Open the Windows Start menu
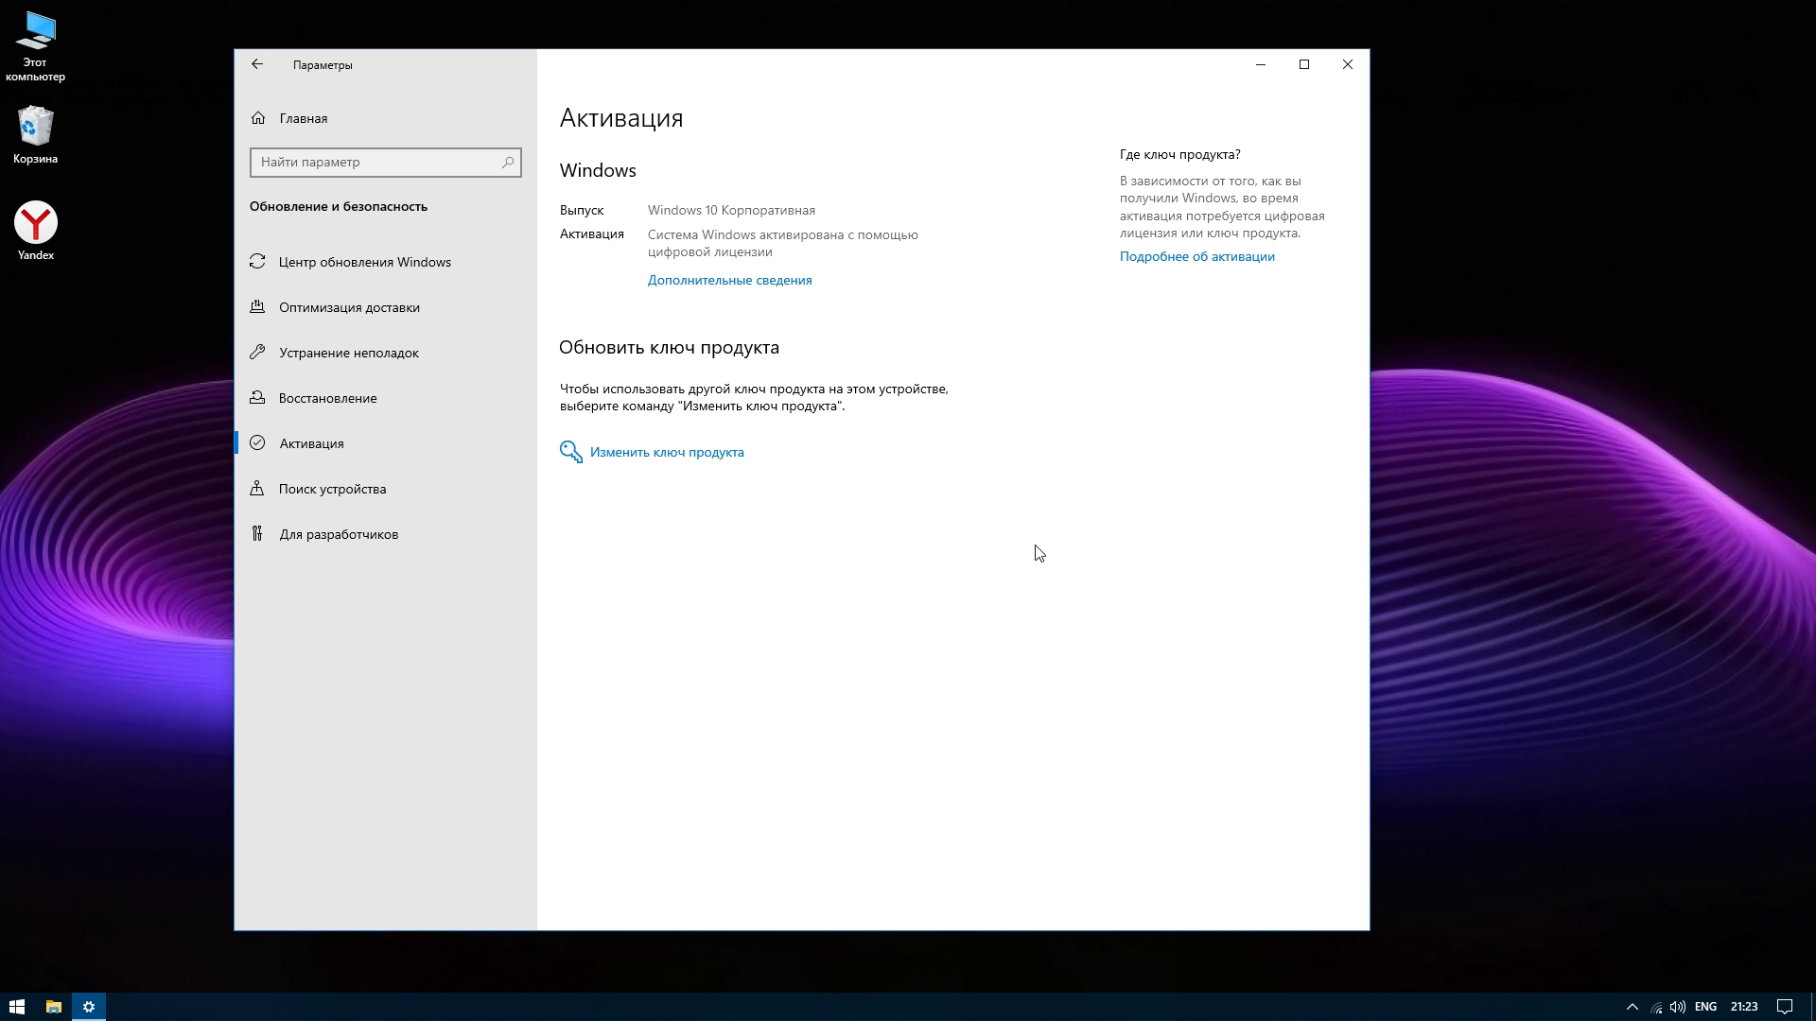The image size is (1816, 1021). pyautogui.click(x=16, y=1007)
